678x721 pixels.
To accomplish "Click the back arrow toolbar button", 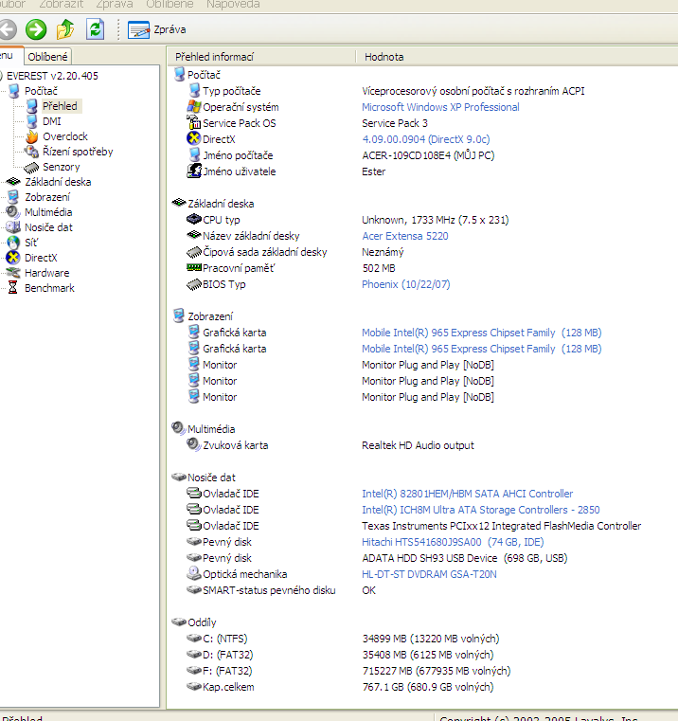I will [8, 29].
